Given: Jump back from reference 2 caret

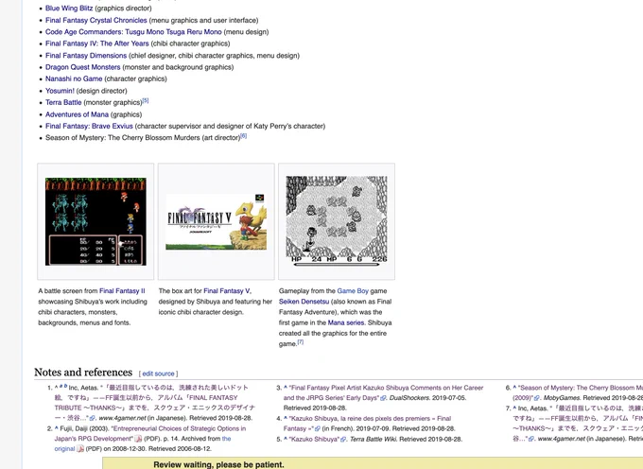Looking at the screenshot, I should [56, 428].
